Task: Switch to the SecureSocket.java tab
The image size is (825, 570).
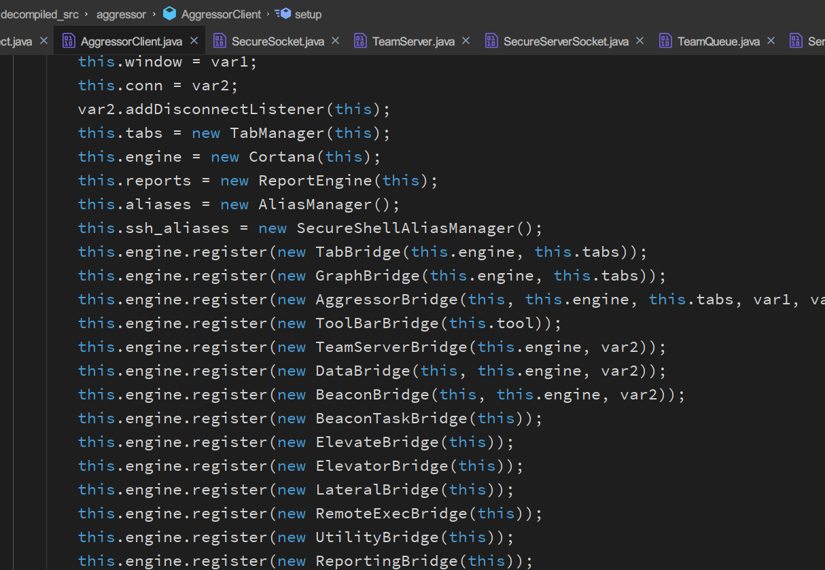Action: pyautogui.click(x=278, y=41)
